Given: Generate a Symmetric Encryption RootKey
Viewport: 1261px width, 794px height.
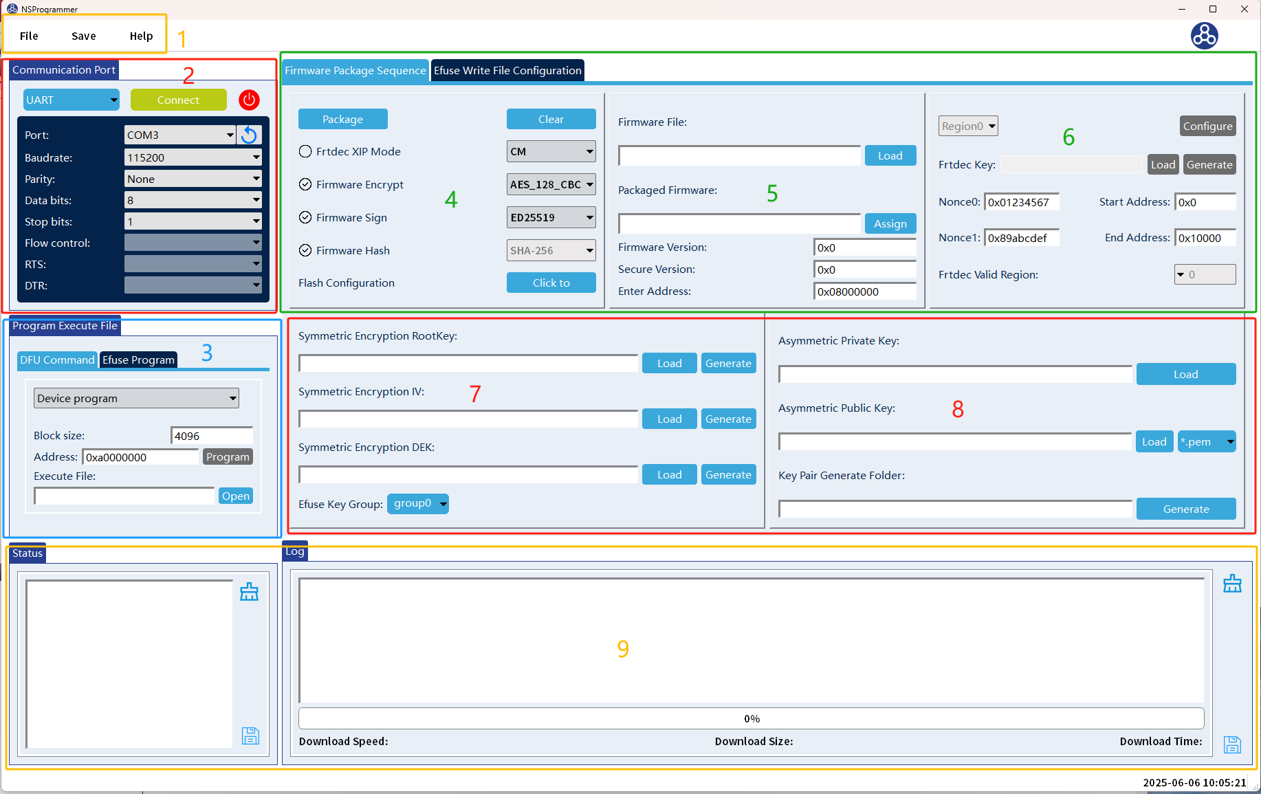Looking at the screenshot, I should [728, 363].
